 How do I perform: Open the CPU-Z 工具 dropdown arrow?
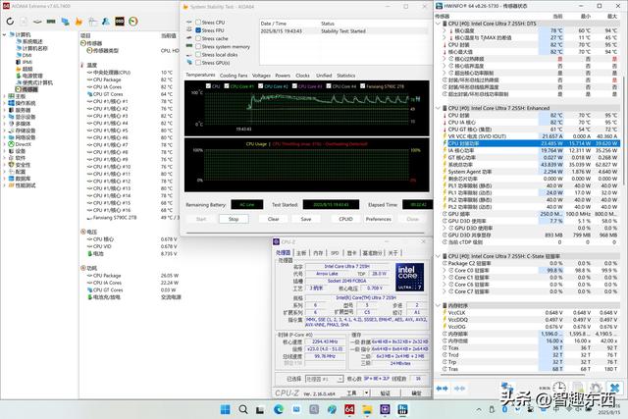pyautogui.click(x=366, y=393)
